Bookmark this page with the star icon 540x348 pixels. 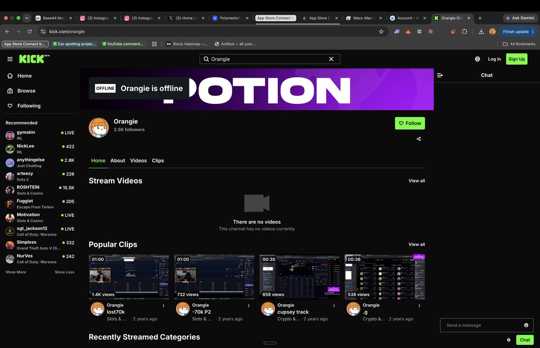[381, 31]
